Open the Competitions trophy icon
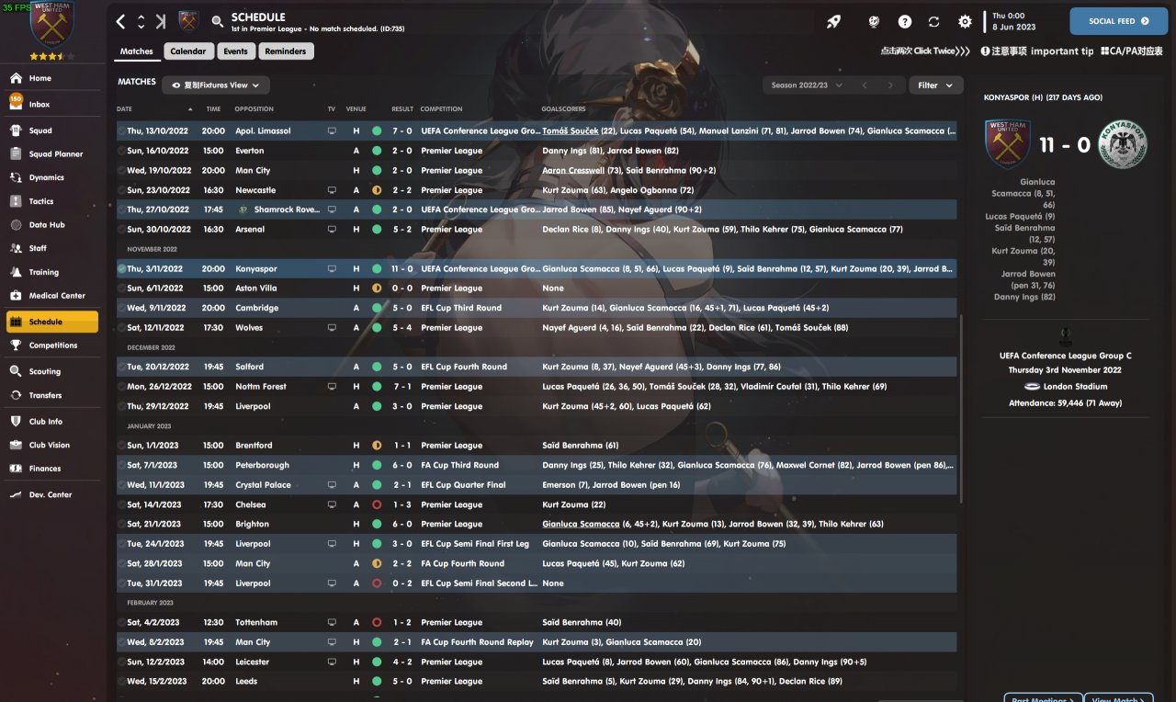 point(16,345)
